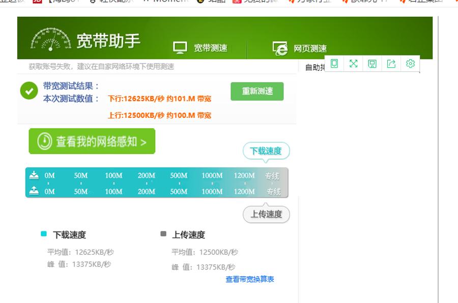Open 查看带宽换算表 conversion table link

(x=249, y=279)
